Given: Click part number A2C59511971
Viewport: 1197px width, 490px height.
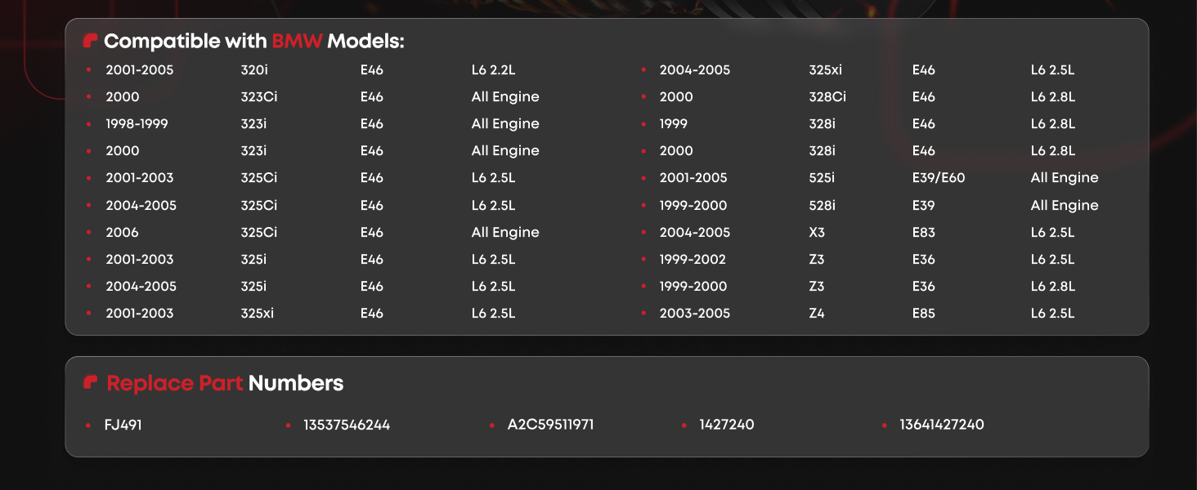Looking at the screenshot, I should pyautogui.click(x=550, y=425).
